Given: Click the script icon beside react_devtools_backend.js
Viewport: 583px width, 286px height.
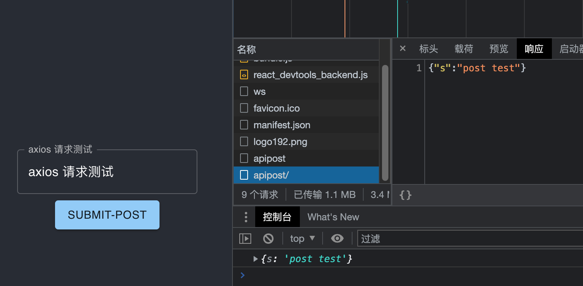Looking at the screenshot, I should pos(244,74).
